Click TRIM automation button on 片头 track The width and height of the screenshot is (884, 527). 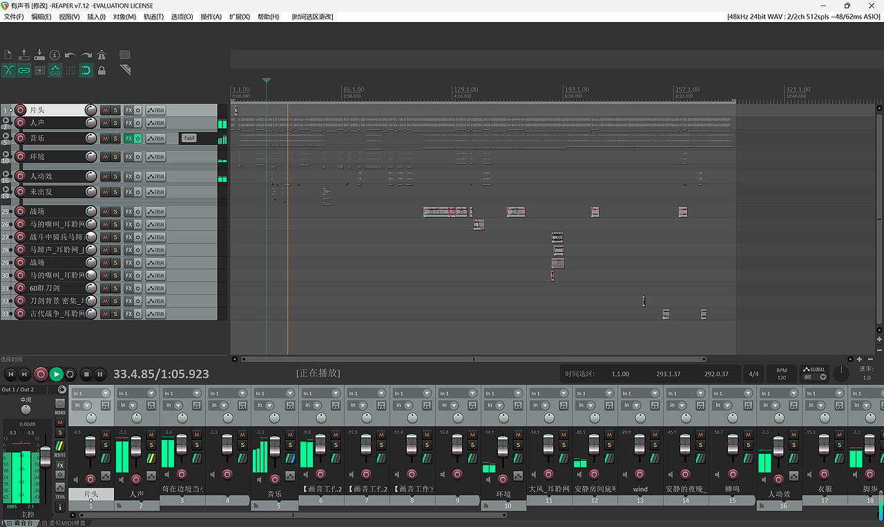(155, 110)
